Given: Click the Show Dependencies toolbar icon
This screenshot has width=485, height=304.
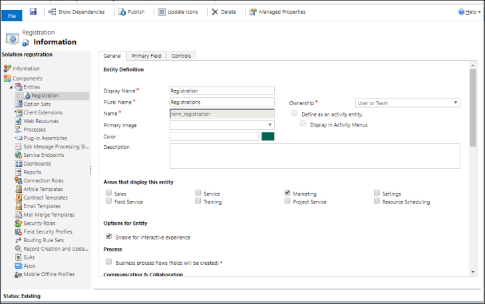Looking at the screenshot, I should point(52,12).
